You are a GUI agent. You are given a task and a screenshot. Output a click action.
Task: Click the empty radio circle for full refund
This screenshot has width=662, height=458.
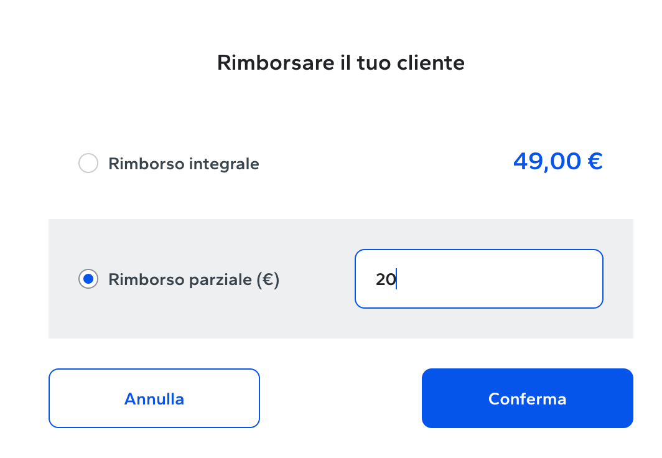(x=88, y=163)
